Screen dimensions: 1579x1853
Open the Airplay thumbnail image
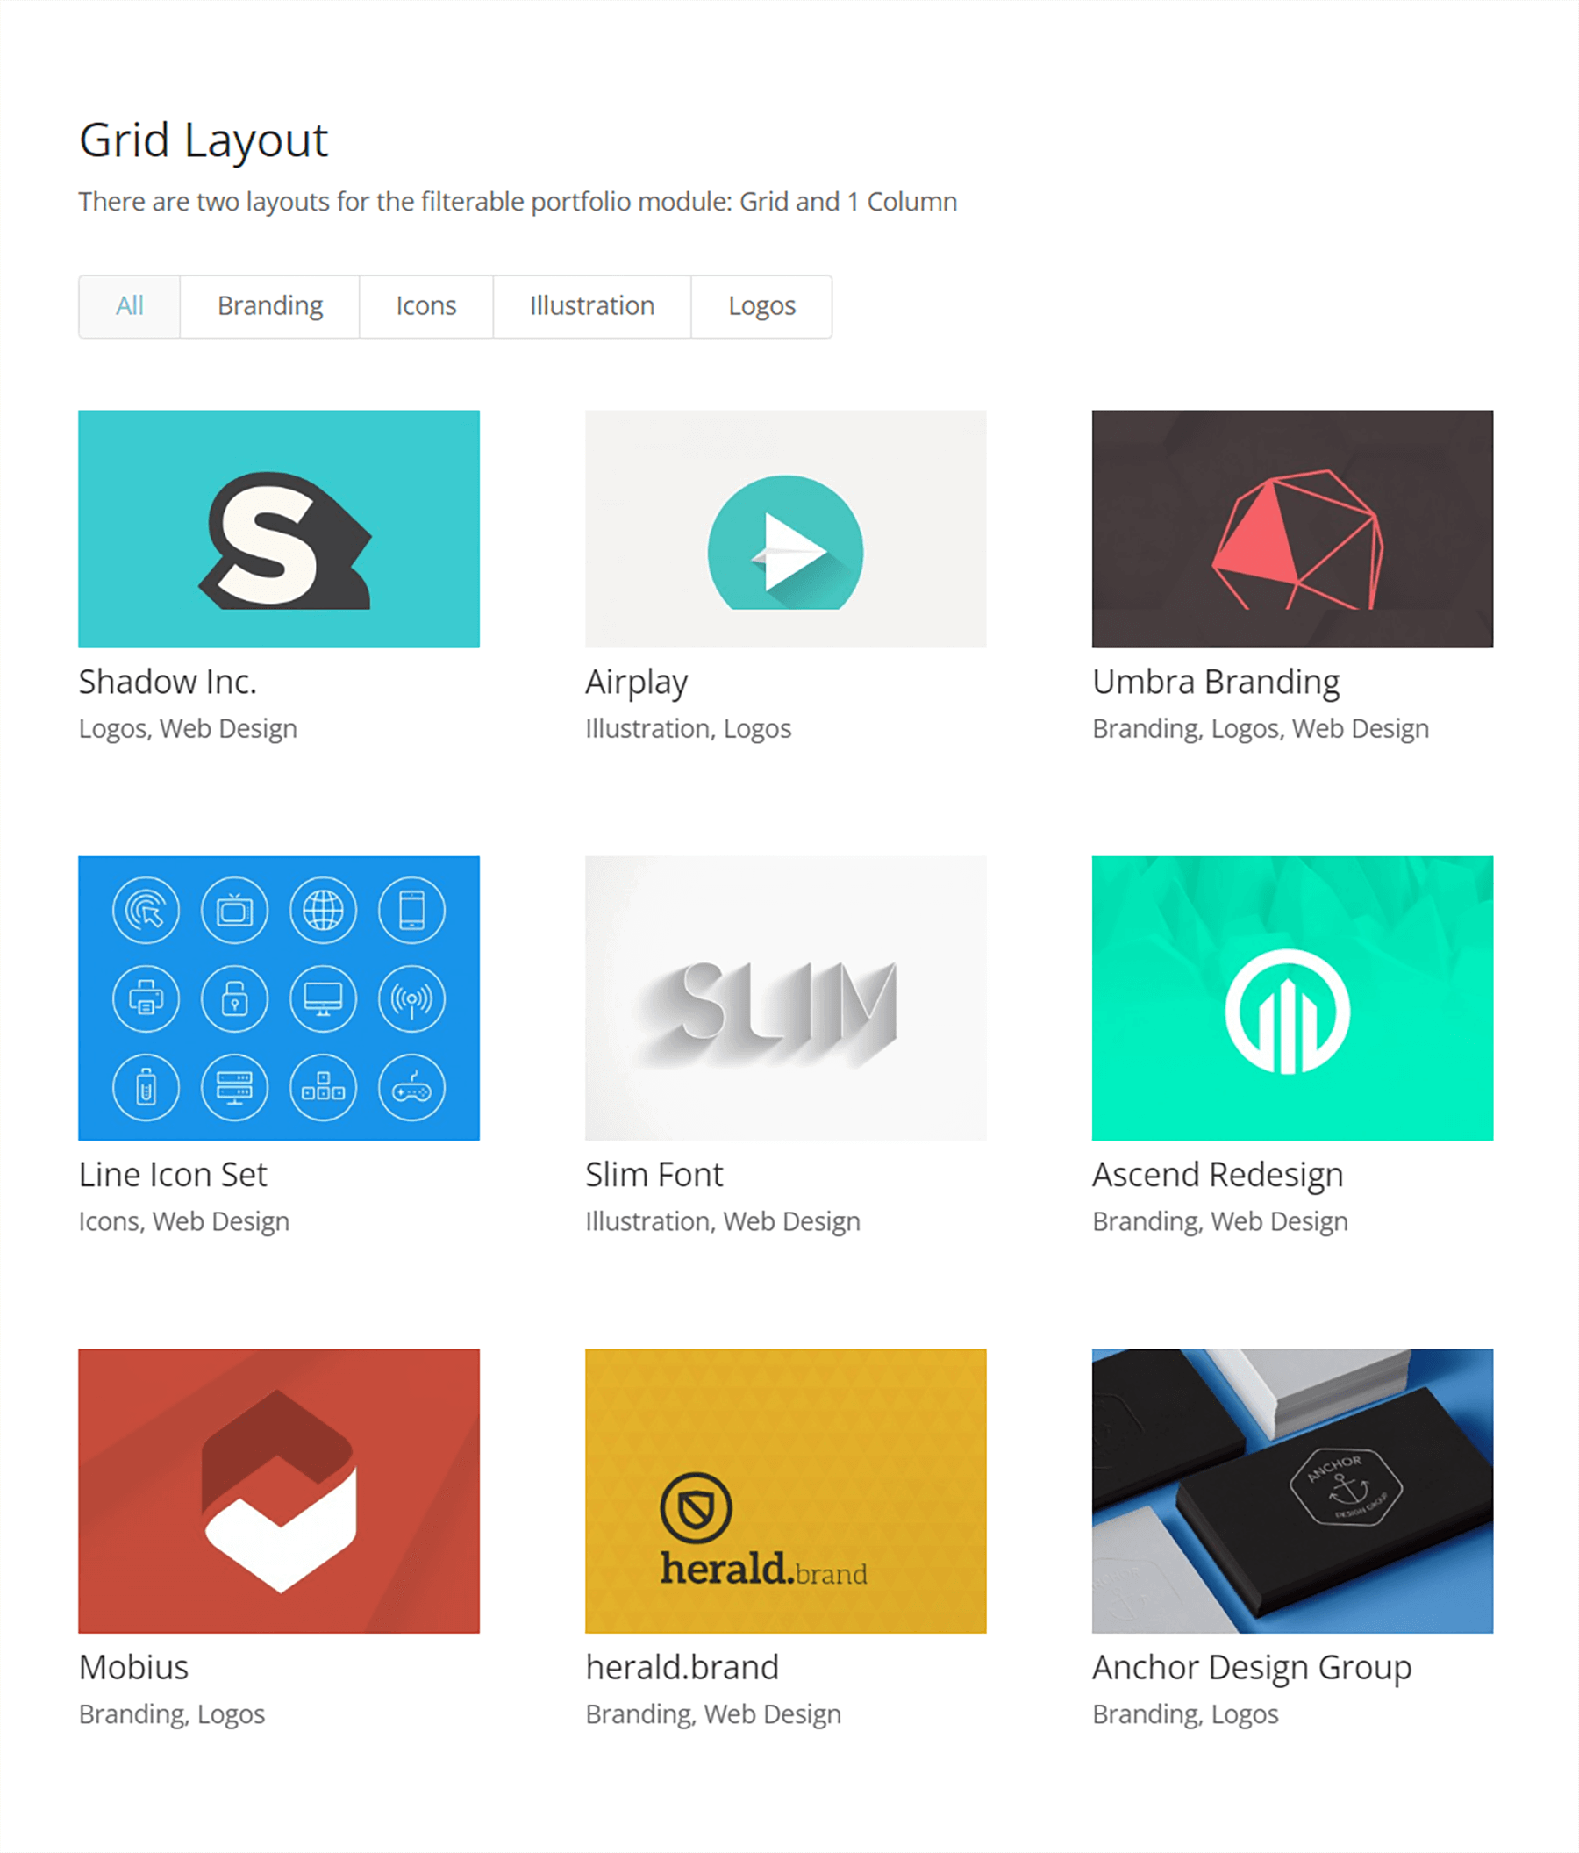[786, 528]
